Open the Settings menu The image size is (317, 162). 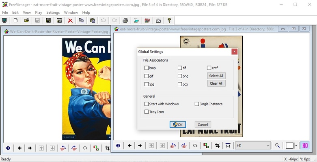(53, 13)
